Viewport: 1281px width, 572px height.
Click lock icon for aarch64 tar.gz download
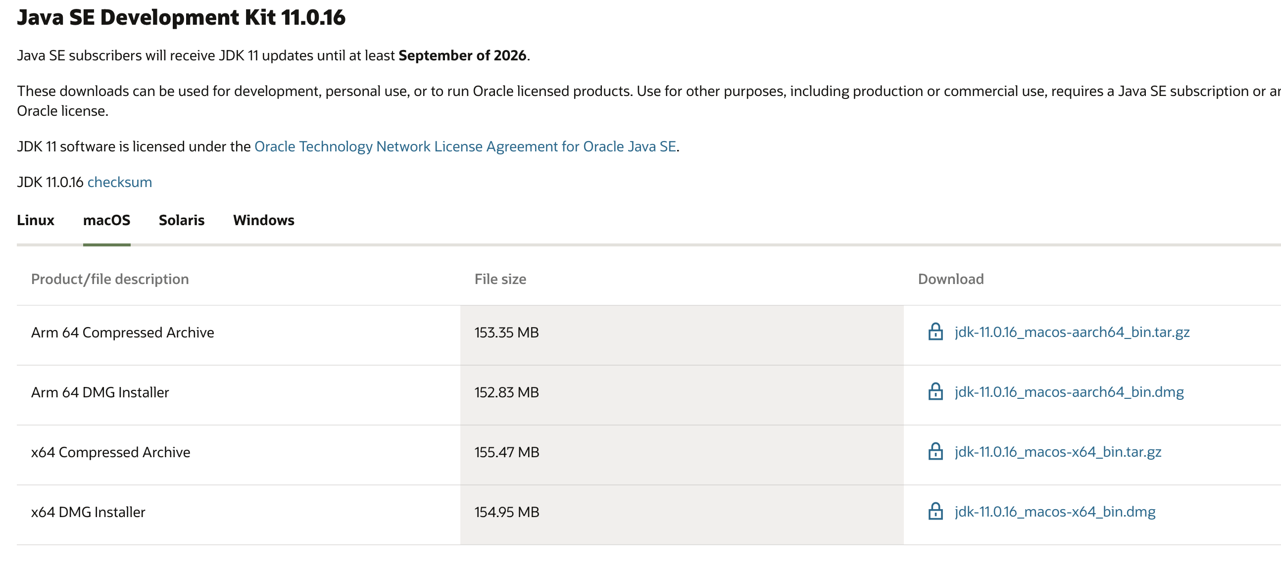(x=936, y=332)
